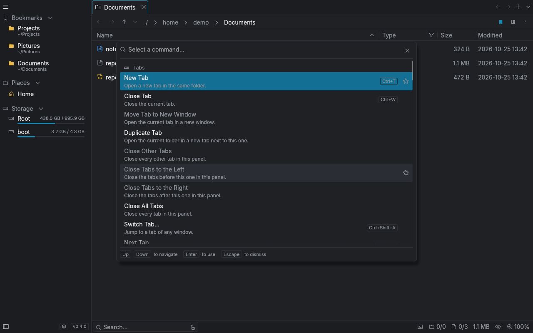This screenshot has height=333, width=533.
Task: Toggle the sidebar panel in the bottom-left corner
Action: tap(6, 327)
